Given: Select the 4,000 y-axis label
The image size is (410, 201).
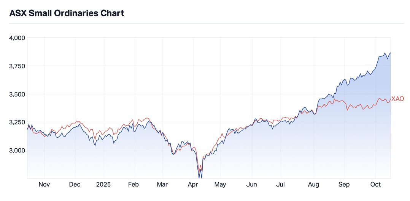Looking at the screenshot, I should coord(17,38).
